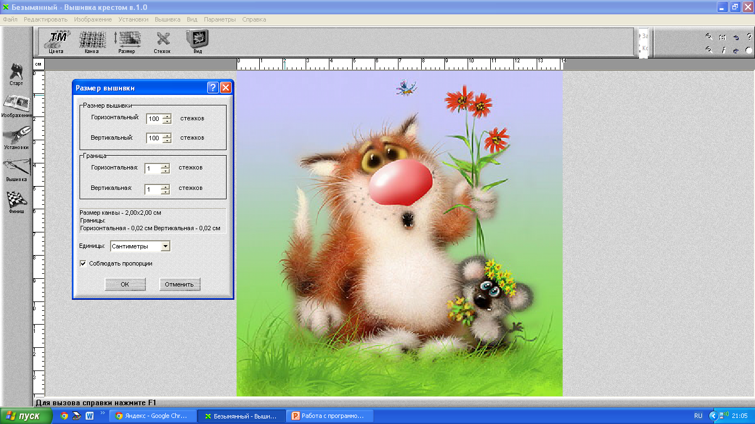Screen dimensions: 755x424
Task: Decrease Горизонтальный stitches size
Action: pos(167,121)
